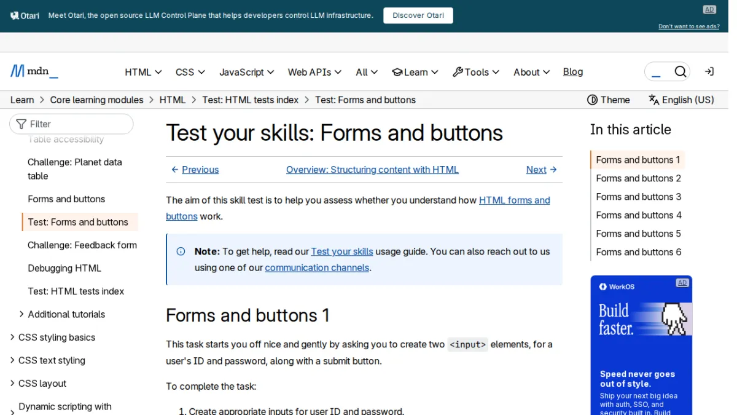Open the communication channels link
This screenshot has height=415, width=737.
317,267
